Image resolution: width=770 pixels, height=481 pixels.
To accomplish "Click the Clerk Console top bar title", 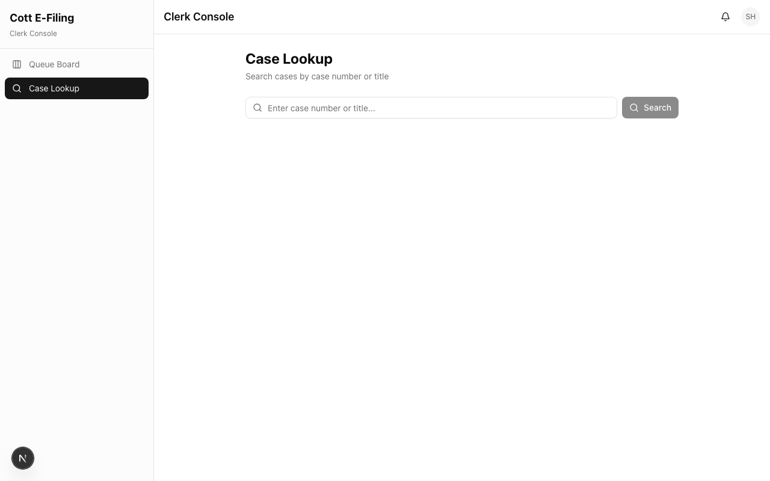I will point(199,16).
